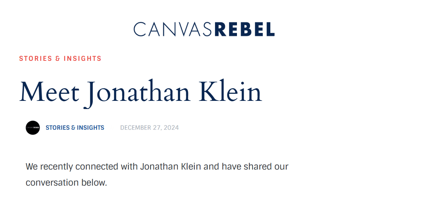The width and height of the screenshot is (422, 211).
Task: Click the word STORIES in the blue author link
Action: coord(57,128)
